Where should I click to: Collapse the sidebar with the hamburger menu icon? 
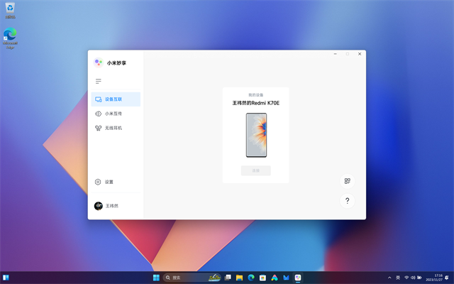(x=99, y=81)
